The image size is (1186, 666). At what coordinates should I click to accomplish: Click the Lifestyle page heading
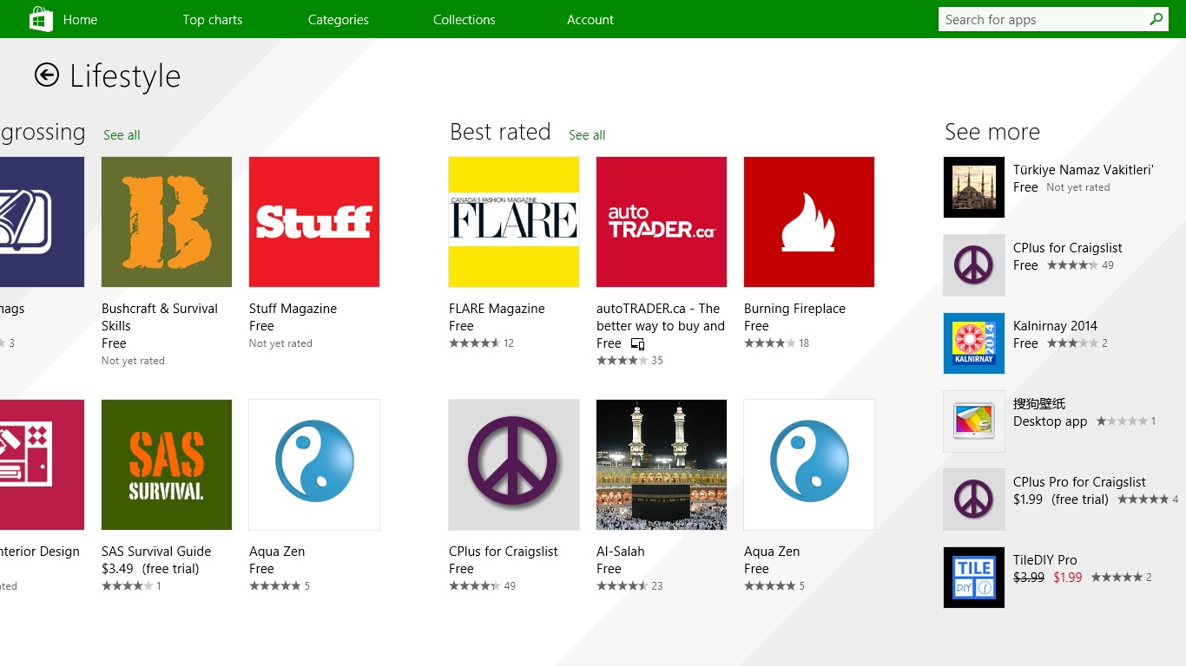point(125,76)
